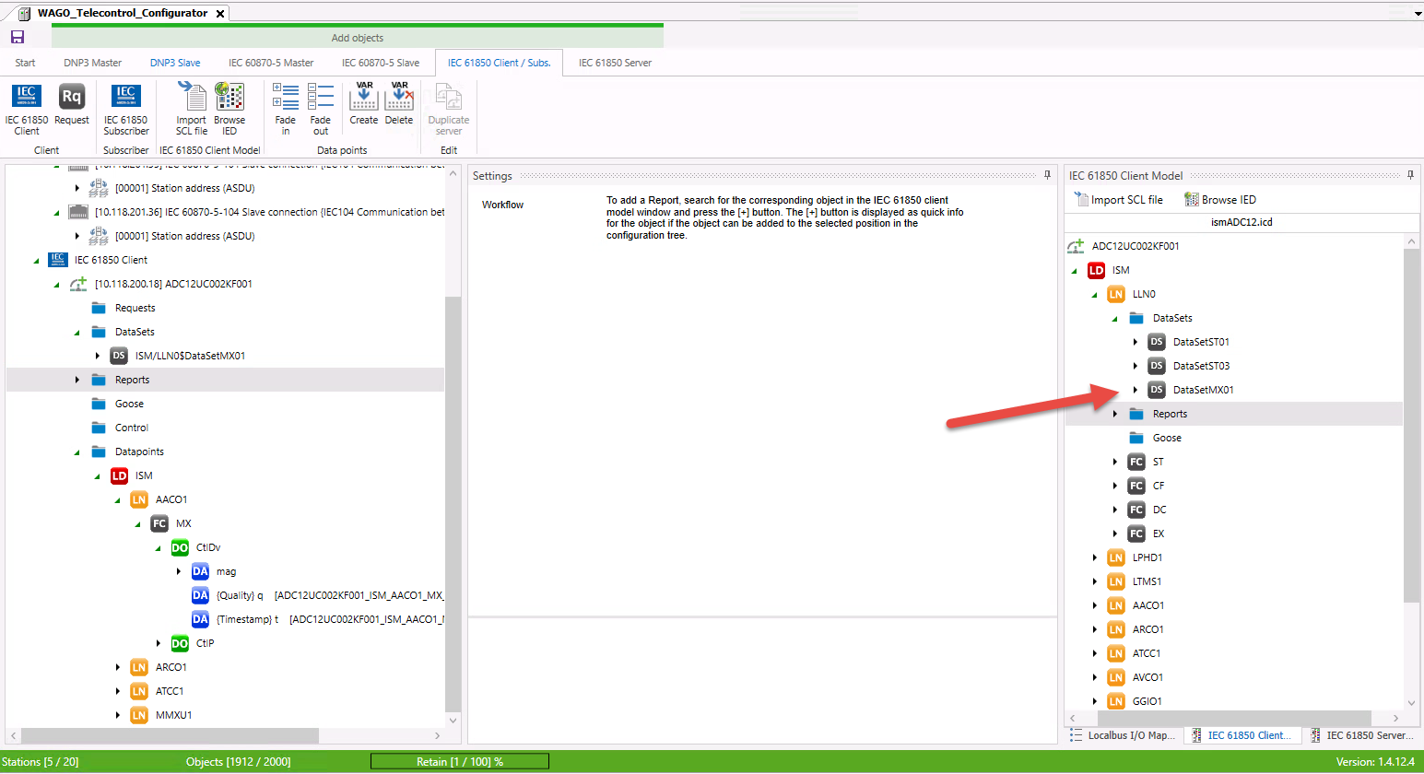This screenshot has width=1424, height=774.
Task: Select ISM logical device icon in left tree
Action: coord(120,475)
